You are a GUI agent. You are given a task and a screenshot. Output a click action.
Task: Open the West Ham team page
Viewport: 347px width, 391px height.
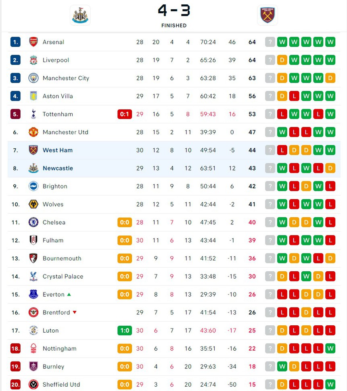(x=57, y=150)
